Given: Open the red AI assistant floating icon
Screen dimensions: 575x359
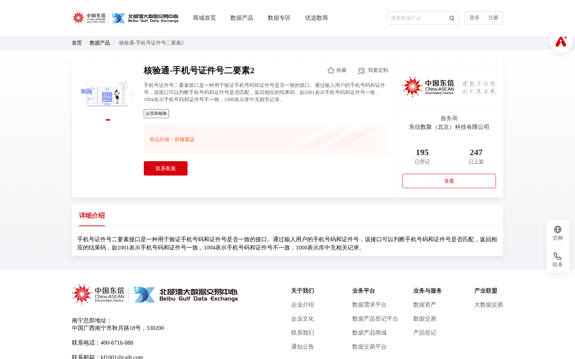Looking at the screenshot, I should tap(561, 41).
